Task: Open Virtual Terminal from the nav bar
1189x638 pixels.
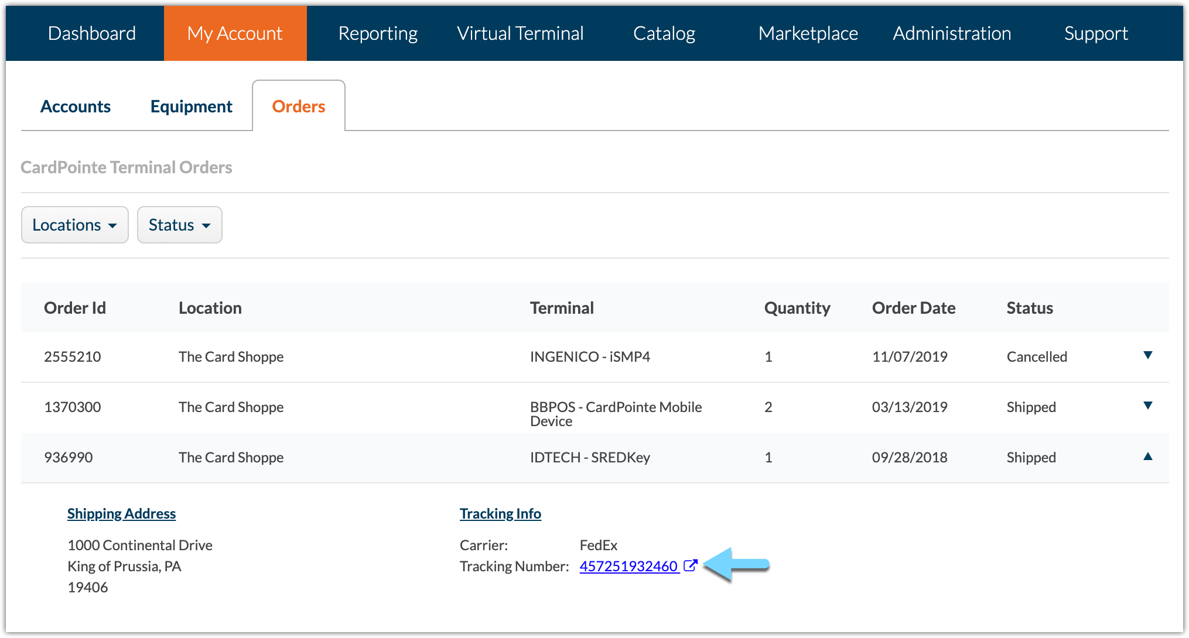Action: click(520, 33)
